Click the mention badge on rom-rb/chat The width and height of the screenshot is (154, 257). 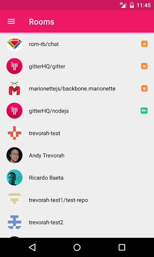144,44
